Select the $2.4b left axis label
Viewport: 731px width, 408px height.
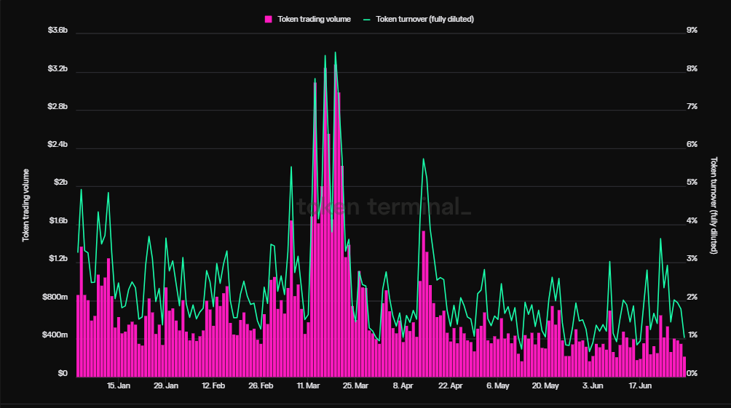pos(58,145)
